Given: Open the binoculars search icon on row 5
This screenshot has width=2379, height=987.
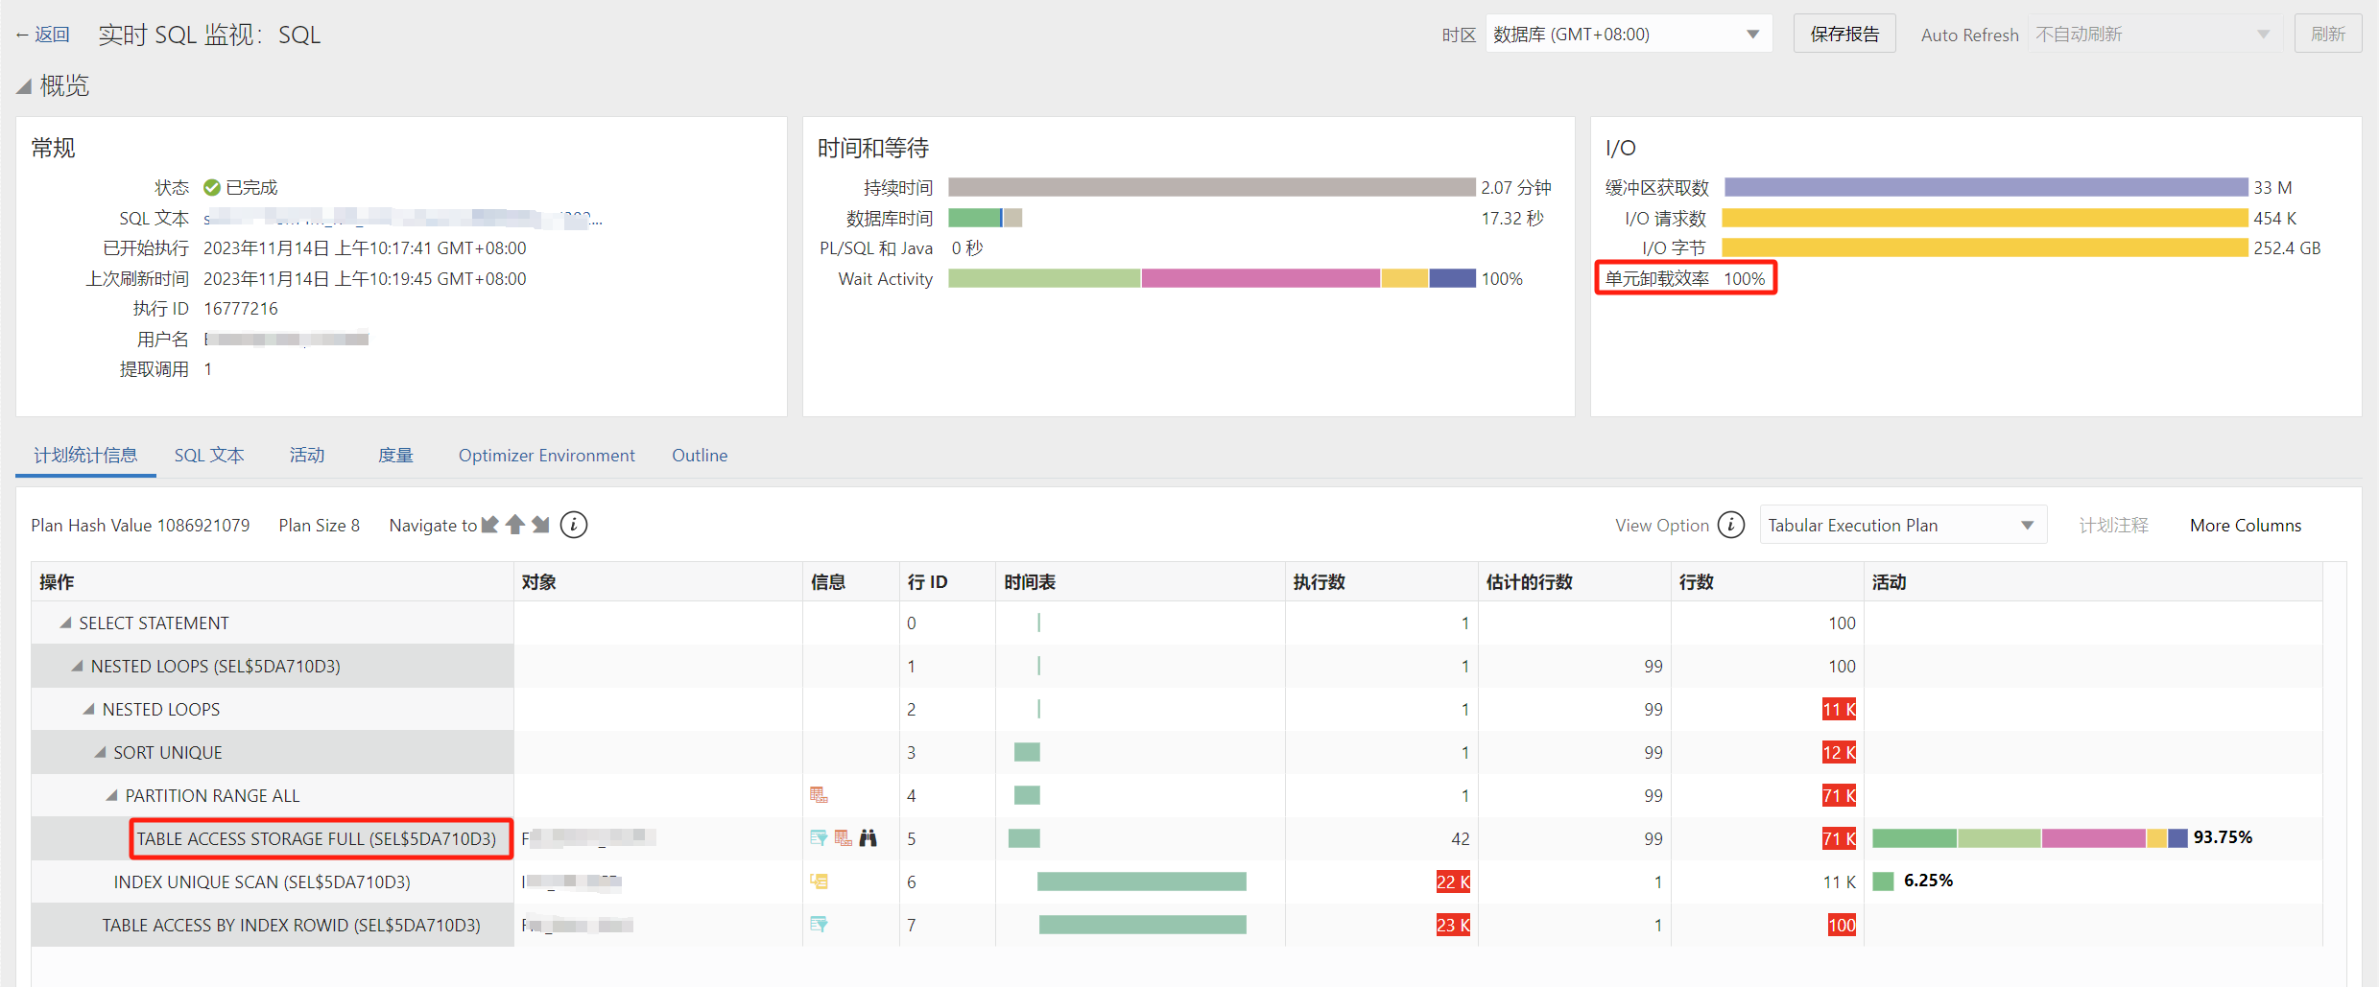Looking at the screenshot, I should (868, 837).
